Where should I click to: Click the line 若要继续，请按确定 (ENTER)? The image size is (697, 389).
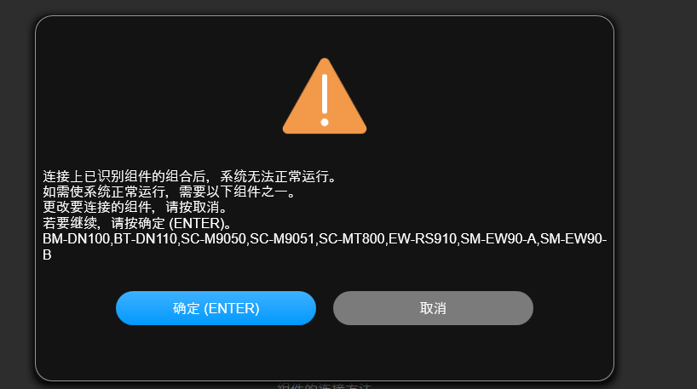click(x=138, y=223)
